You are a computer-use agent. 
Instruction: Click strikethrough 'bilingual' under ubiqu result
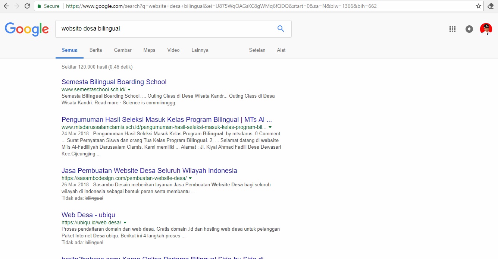point(94,243)
